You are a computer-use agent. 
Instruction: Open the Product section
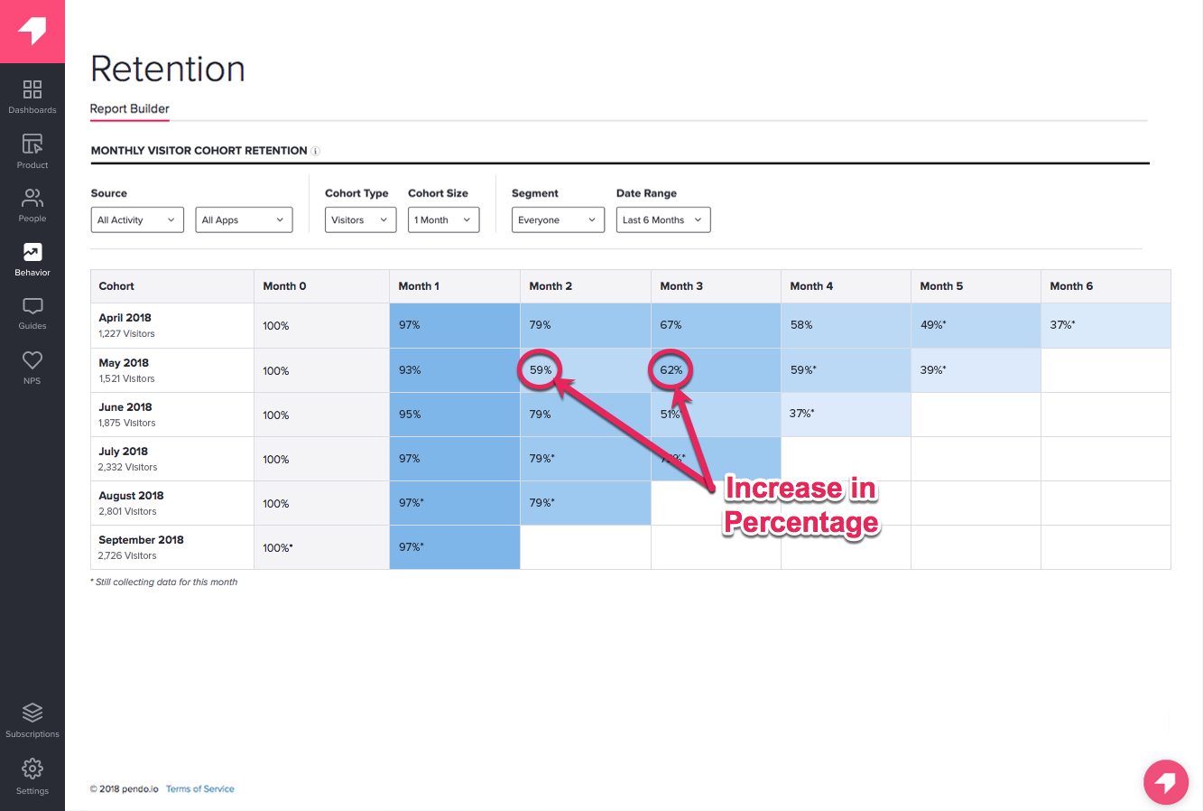(32, 152)
